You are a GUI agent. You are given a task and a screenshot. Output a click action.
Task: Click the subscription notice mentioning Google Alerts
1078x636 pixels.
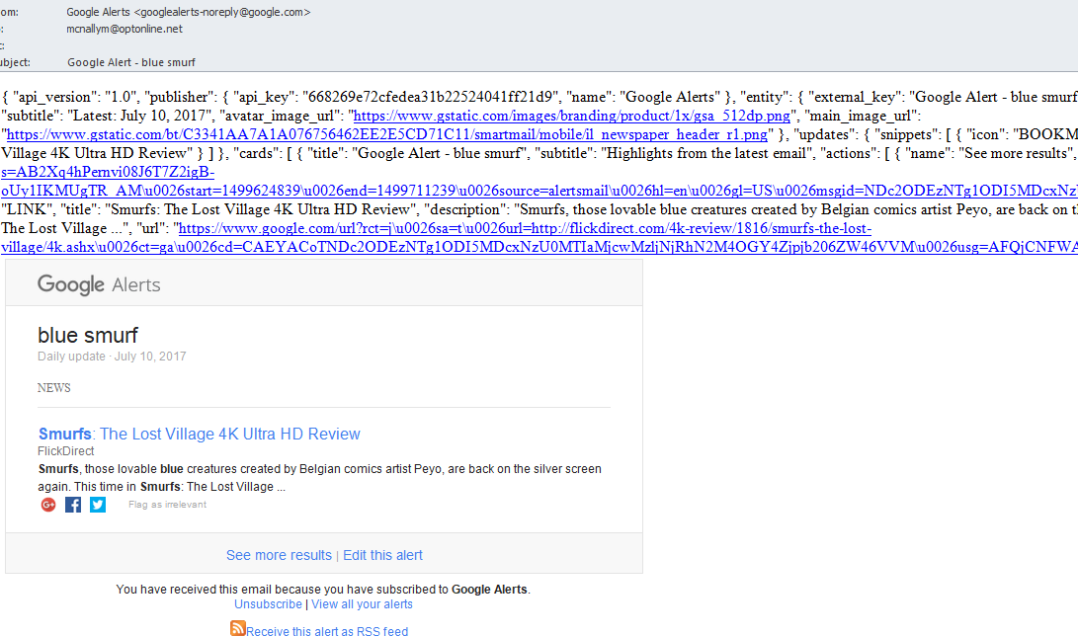pos(323,590)
